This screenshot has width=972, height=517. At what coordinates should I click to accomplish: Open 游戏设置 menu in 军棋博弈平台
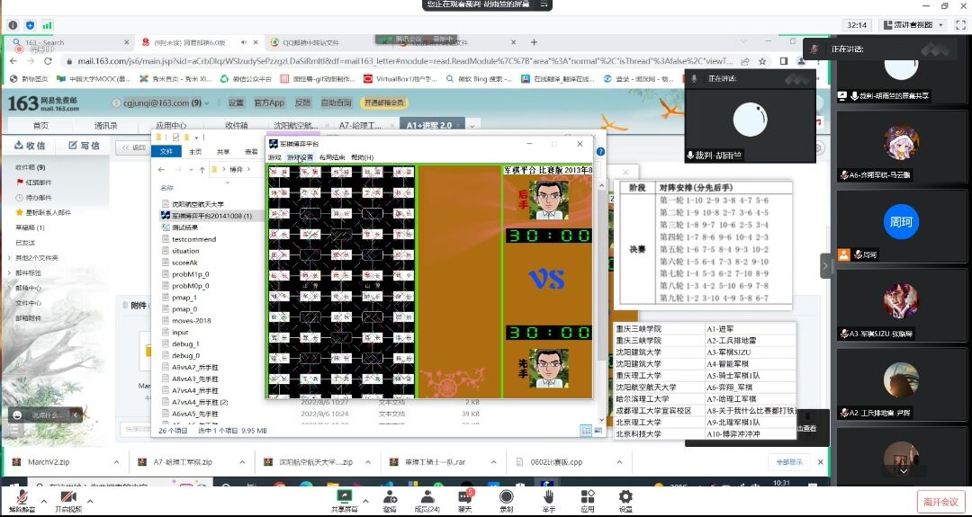click(x=300, y=157)
